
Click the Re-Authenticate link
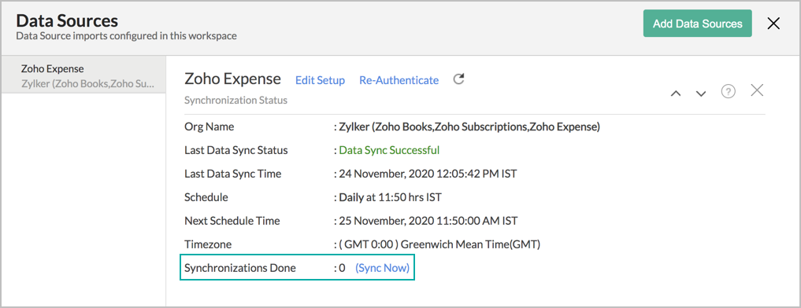point(399,80)
